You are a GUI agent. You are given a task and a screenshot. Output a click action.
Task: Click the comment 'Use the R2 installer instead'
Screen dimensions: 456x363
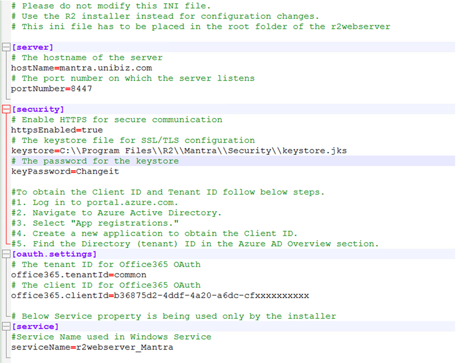coord(165,16)
